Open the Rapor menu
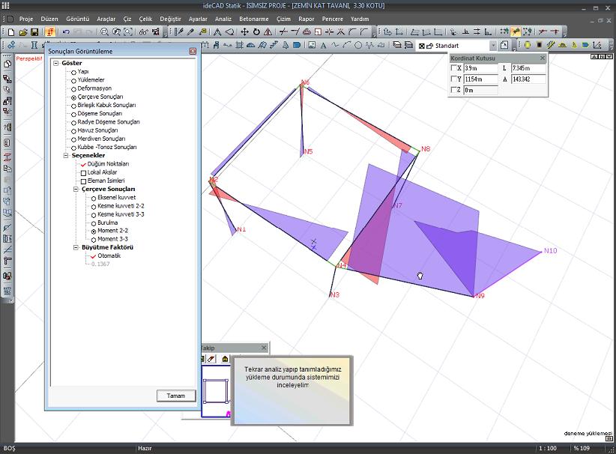616x454 pixels. (x=306, y=19)
